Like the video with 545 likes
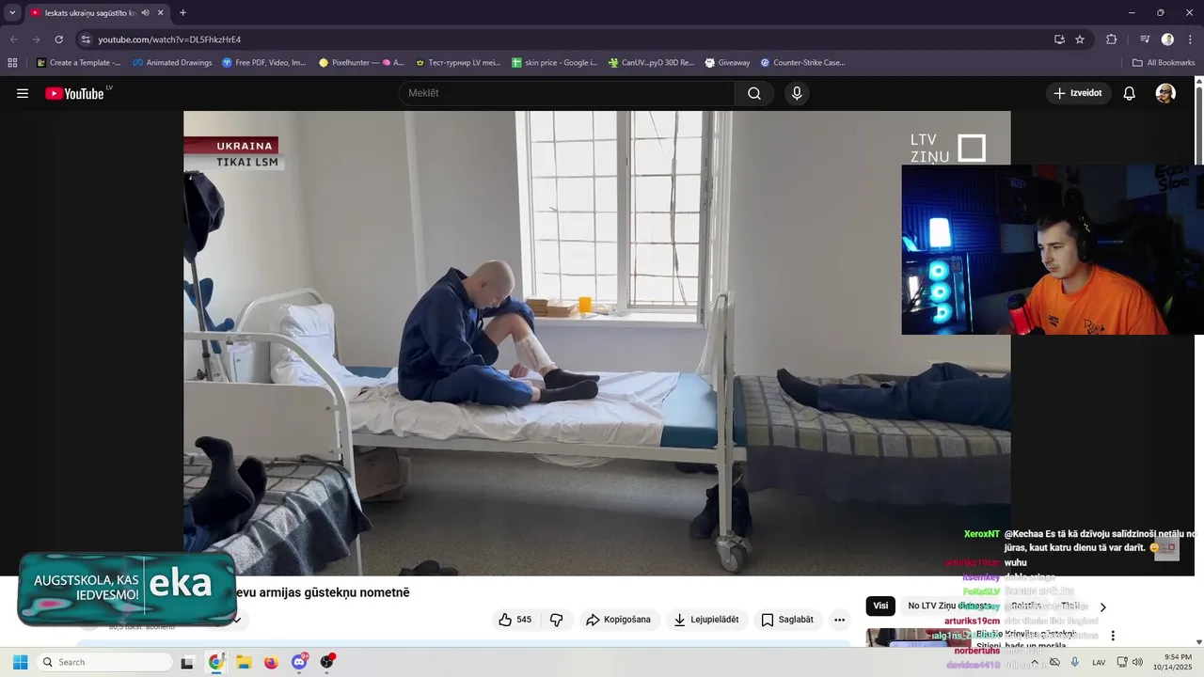This screenshot has height=677, width=1204. (x=515, y=620)
